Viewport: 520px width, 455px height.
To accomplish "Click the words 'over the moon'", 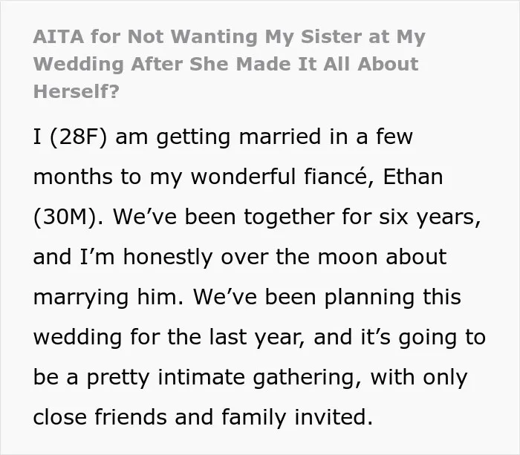I will 299,257.
